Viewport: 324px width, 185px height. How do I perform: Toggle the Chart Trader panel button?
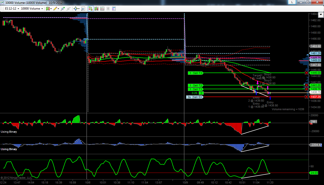[90, 9]
